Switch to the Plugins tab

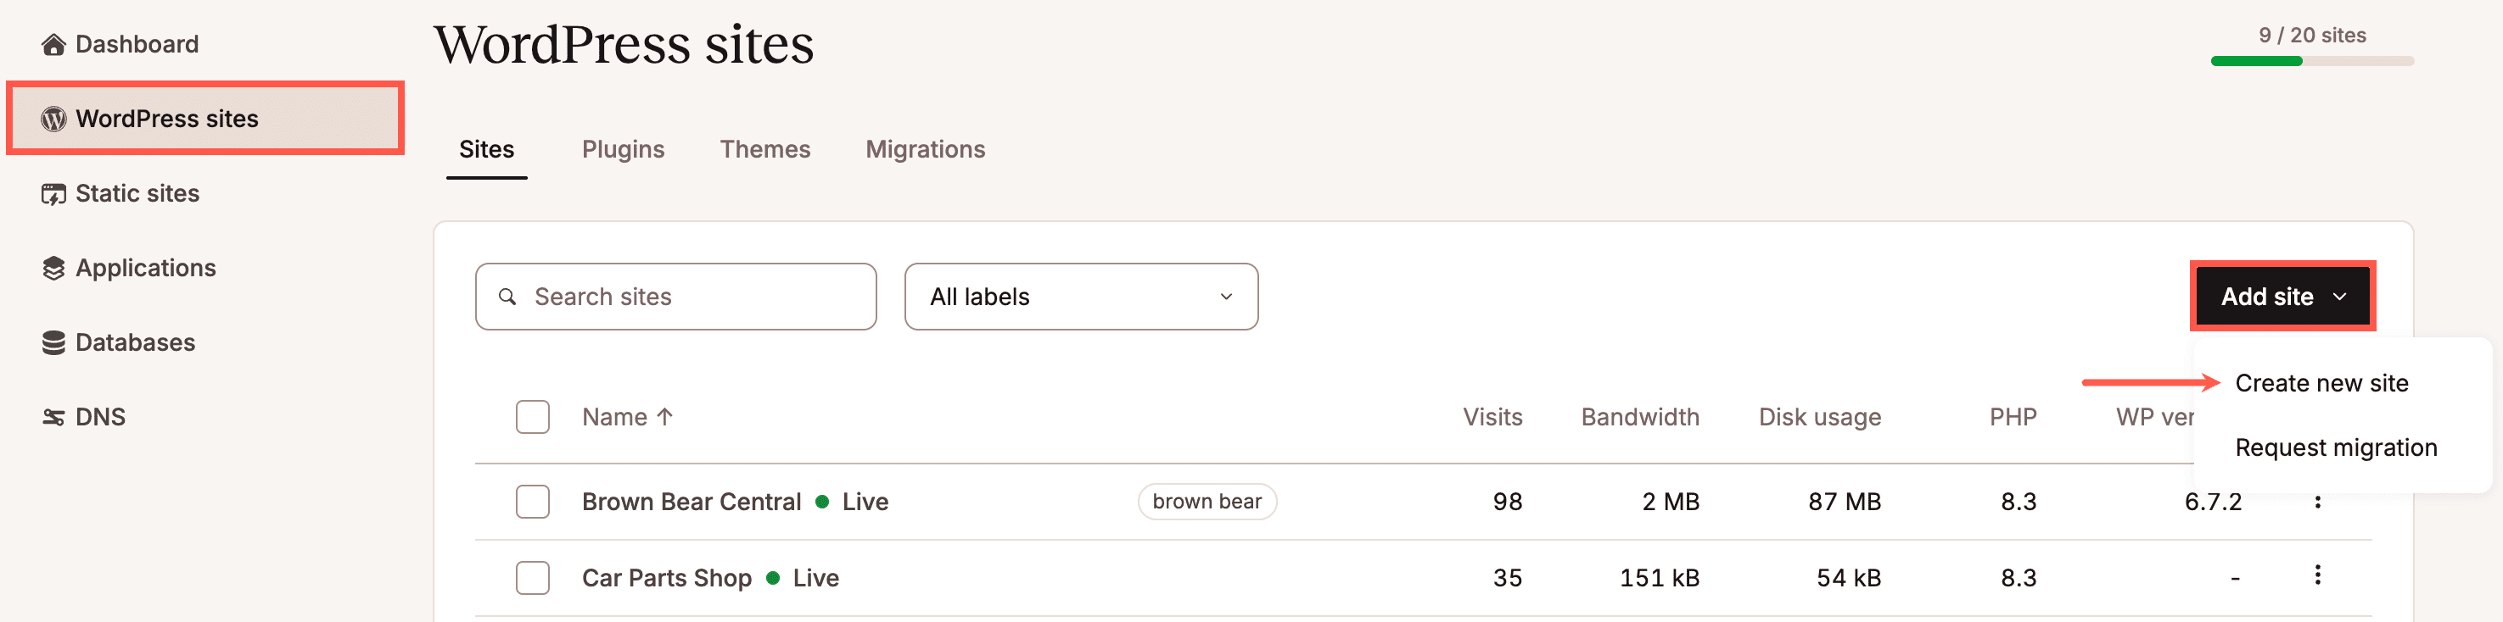tap(623, 149)
